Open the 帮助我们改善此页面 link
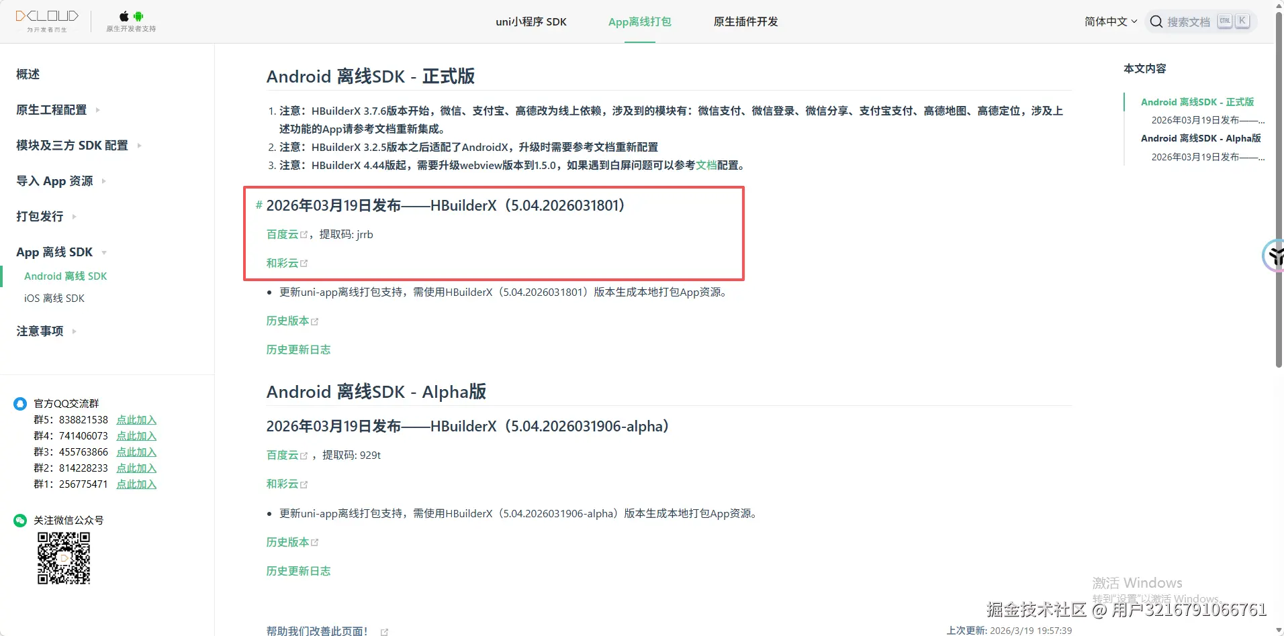The image size is (1284, 636). coord(317,631)
